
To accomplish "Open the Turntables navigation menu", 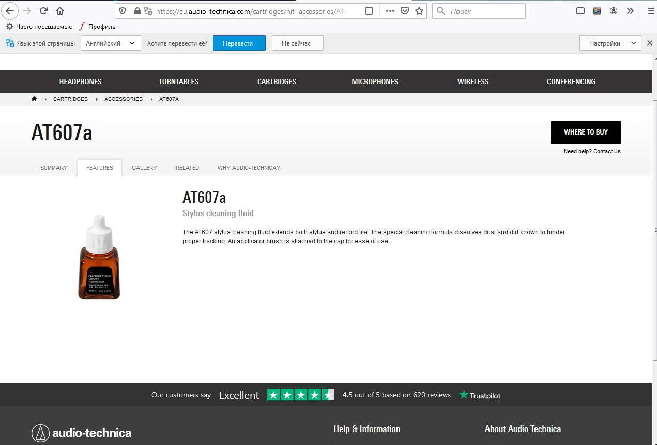I will click(x=178, y=82).
